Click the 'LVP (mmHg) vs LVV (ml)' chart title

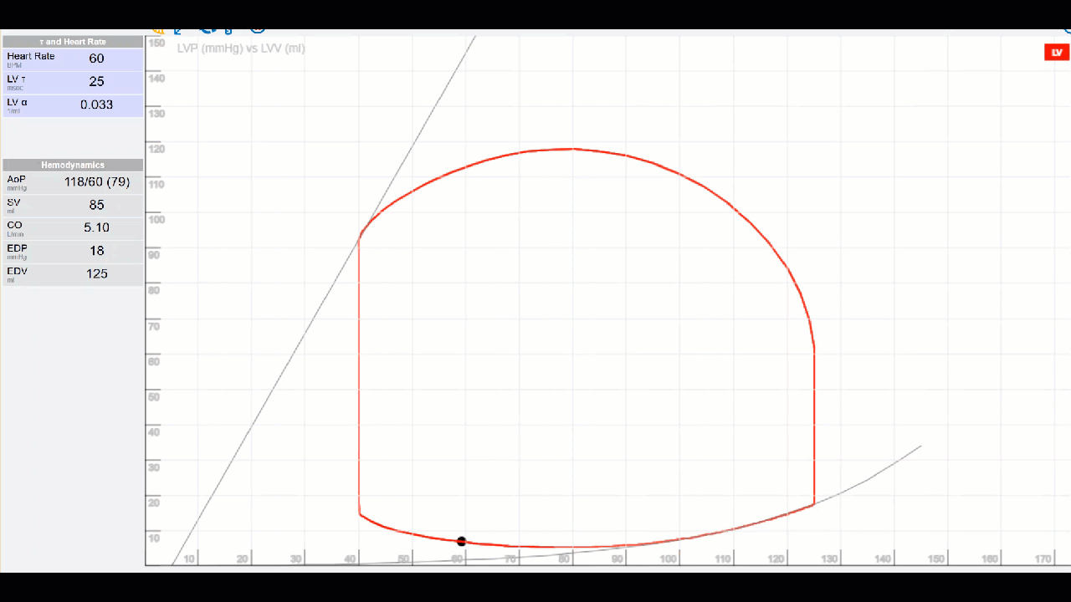coord(241,48)
